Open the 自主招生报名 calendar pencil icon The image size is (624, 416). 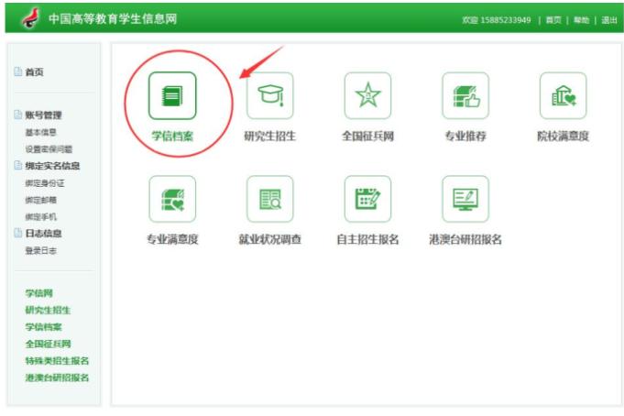pyautogui.click(x=367, y=199)
